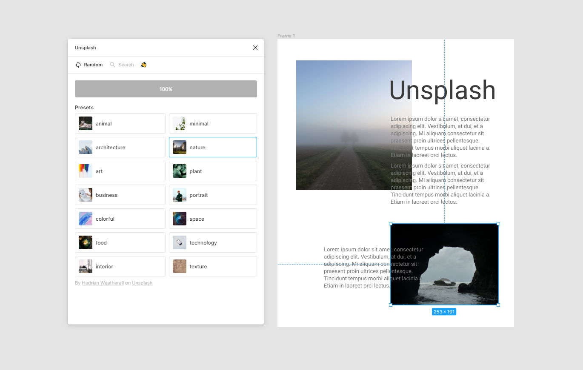
Task: Click the large Unsplash heading text
Action: [x=443, y=90]
